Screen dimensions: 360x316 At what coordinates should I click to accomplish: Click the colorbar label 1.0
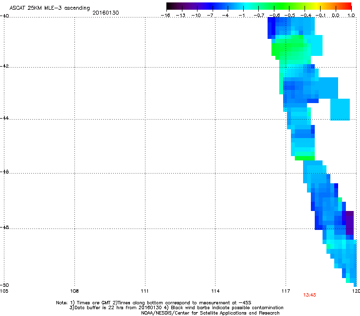[351, 16]
